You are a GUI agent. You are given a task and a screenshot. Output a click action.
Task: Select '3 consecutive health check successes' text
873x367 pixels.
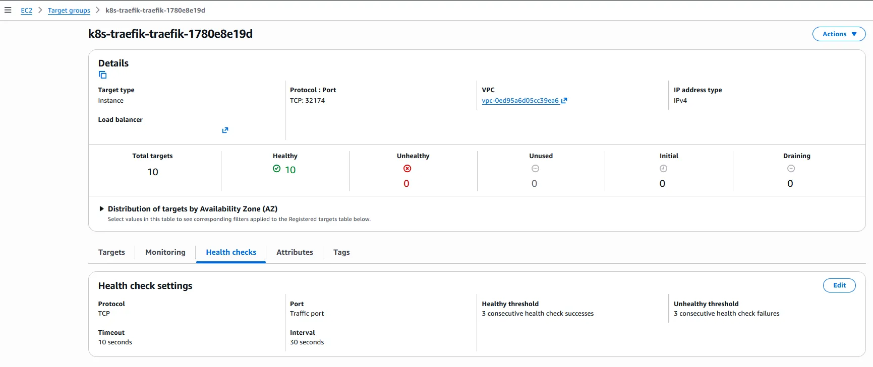pyautogui.click(x=538, y=314)
